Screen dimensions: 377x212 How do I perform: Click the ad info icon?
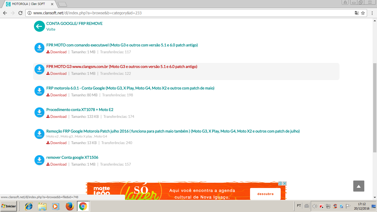[280, 183]
